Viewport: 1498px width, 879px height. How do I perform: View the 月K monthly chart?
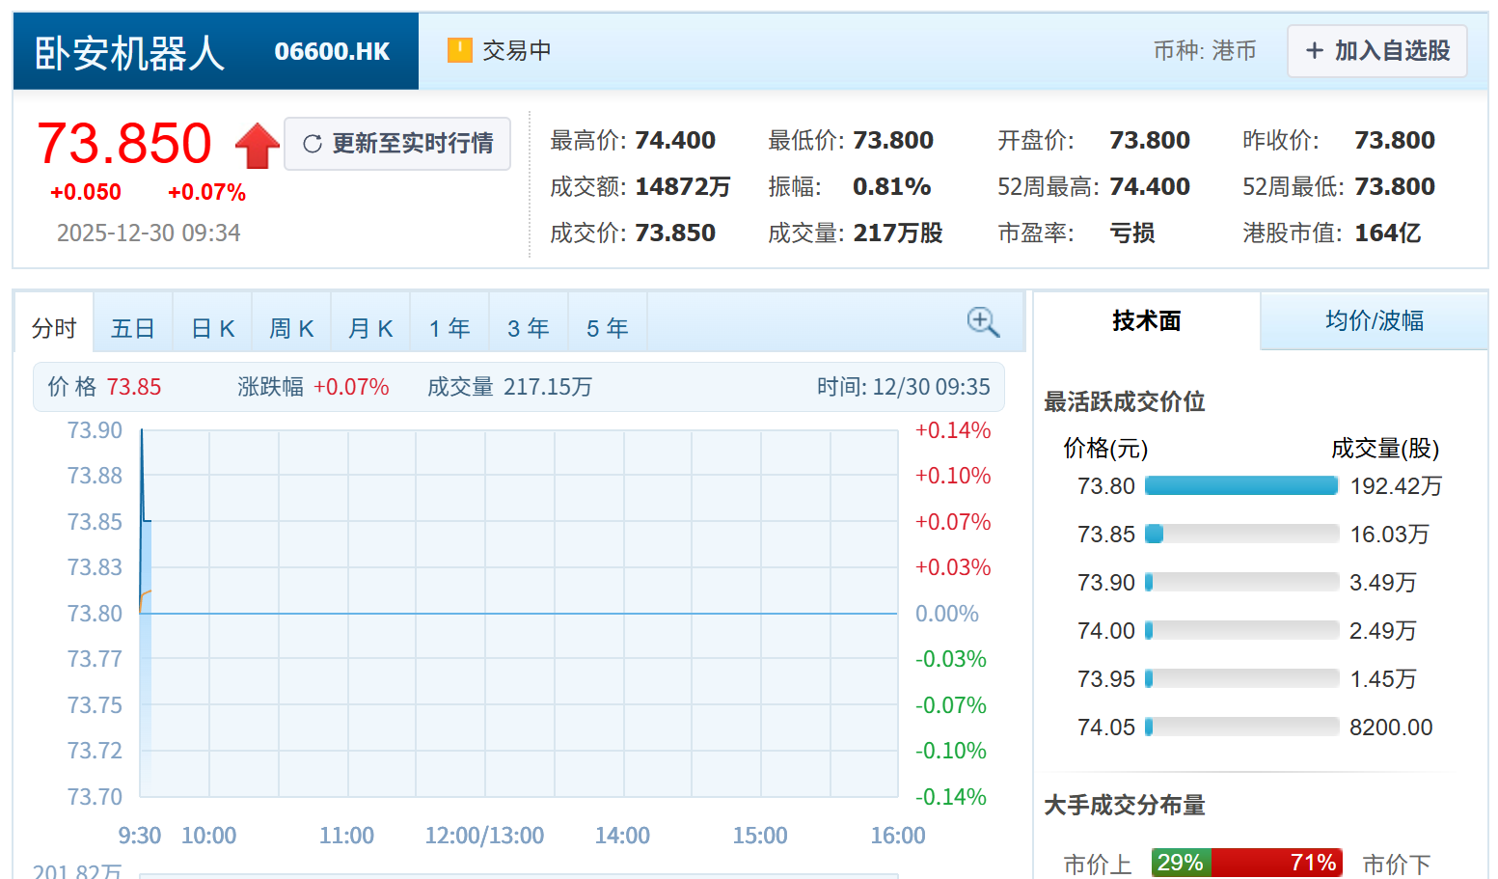(x=369, y=327)
